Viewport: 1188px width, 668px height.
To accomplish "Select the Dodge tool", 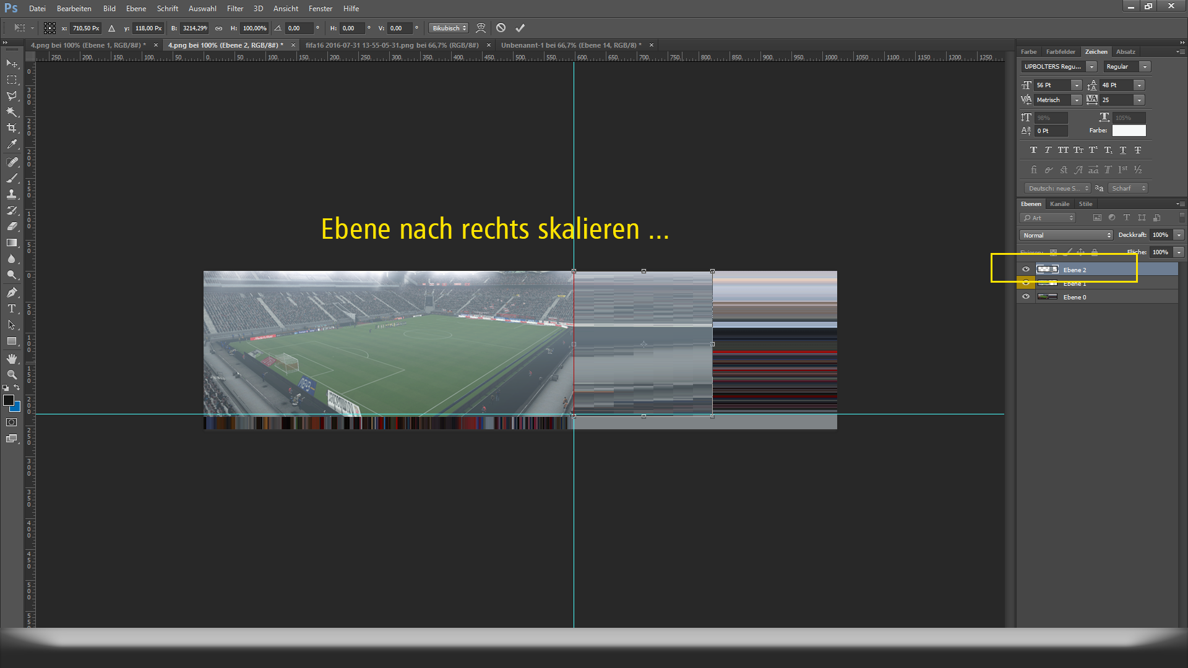I will pos(12,275).
